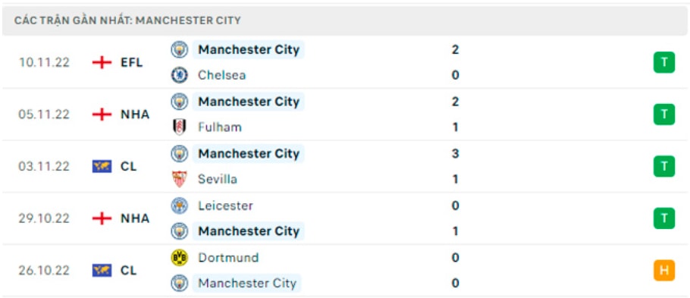Click Manchester City crest in EFL match

click(x=180, y=50)
